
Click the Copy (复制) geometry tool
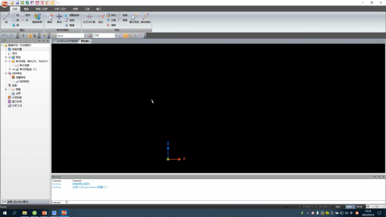tap(49, 18)
